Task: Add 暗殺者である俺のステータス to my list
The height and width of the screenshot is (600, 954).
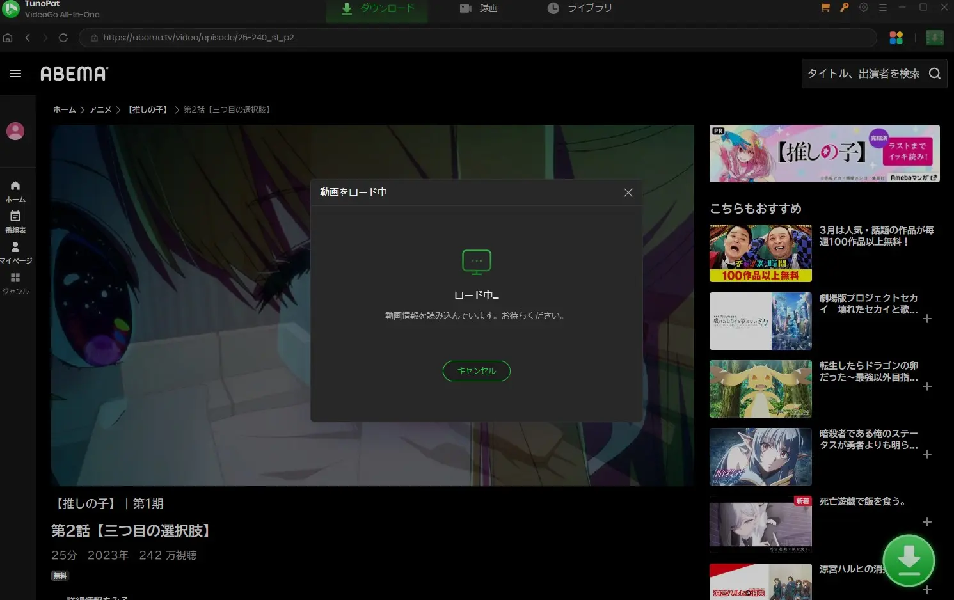Action: (x=927, y=454)
